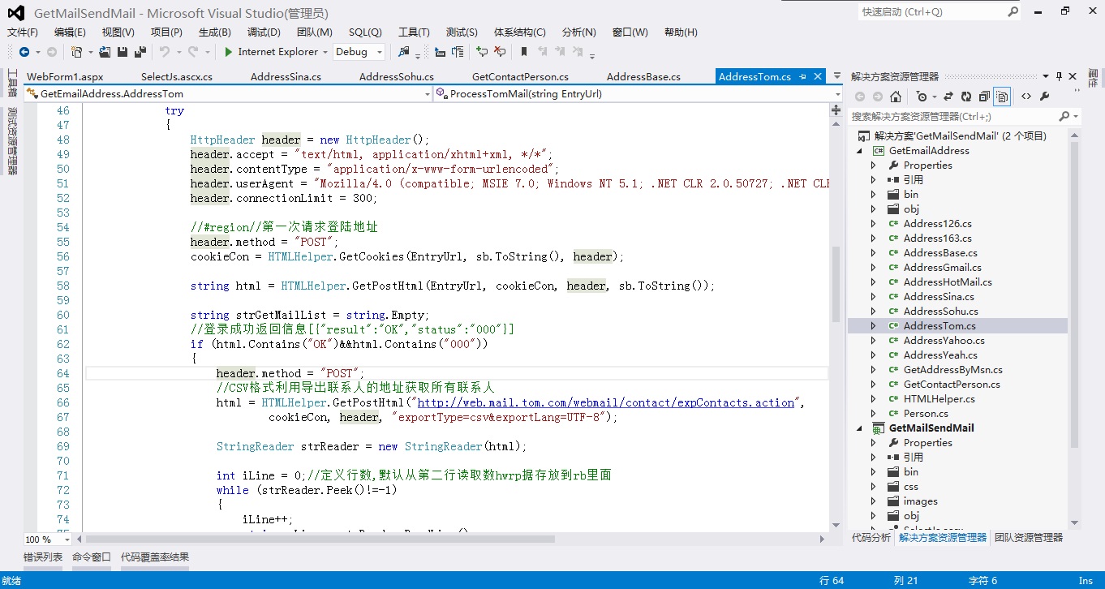Click the Uncomment Selected Lines icon

(x=500, y=52)
